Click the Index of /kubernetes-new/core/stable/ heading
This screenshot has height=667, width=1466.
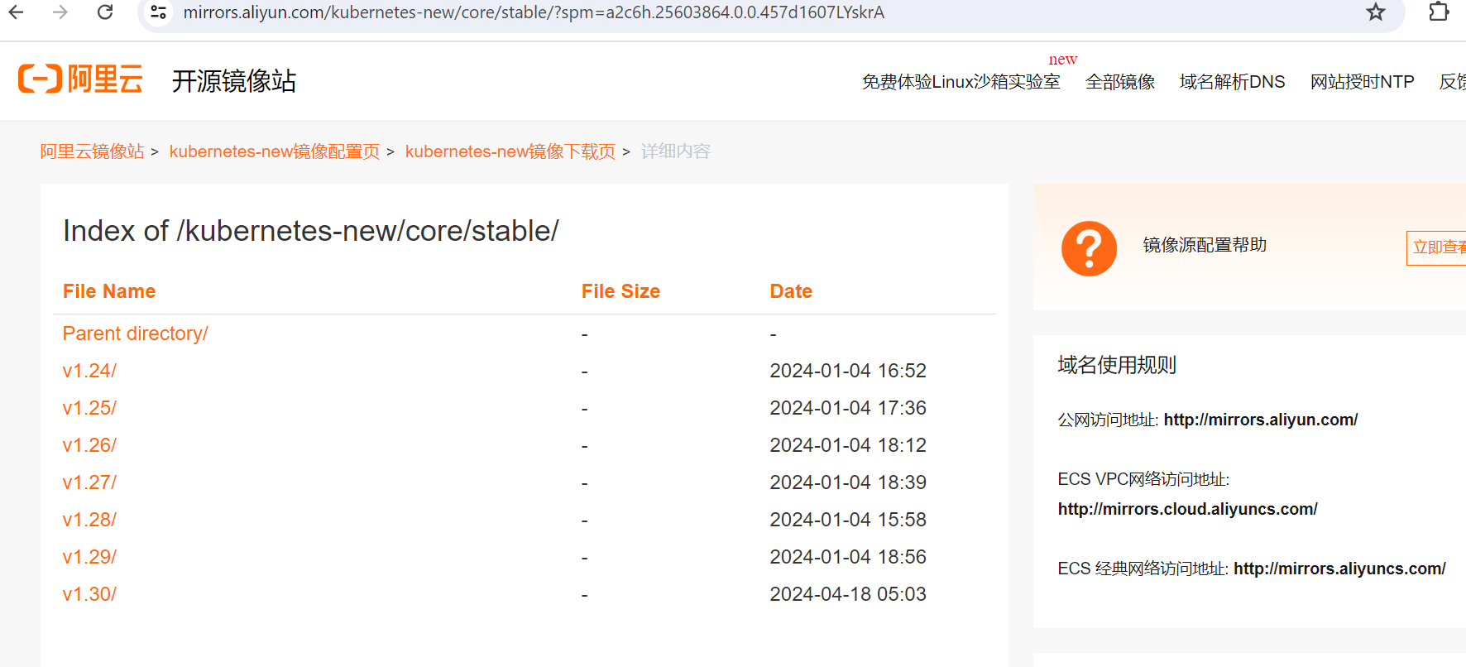[x=311, y=231]
